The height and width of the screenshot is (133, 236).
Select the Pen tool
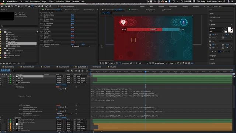[x=29, y=6]
